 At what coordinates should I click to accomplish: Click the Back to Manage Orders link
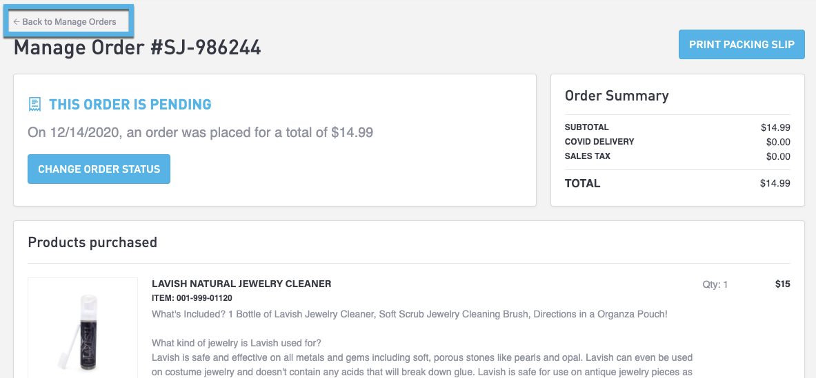click(x=69, y=22)
